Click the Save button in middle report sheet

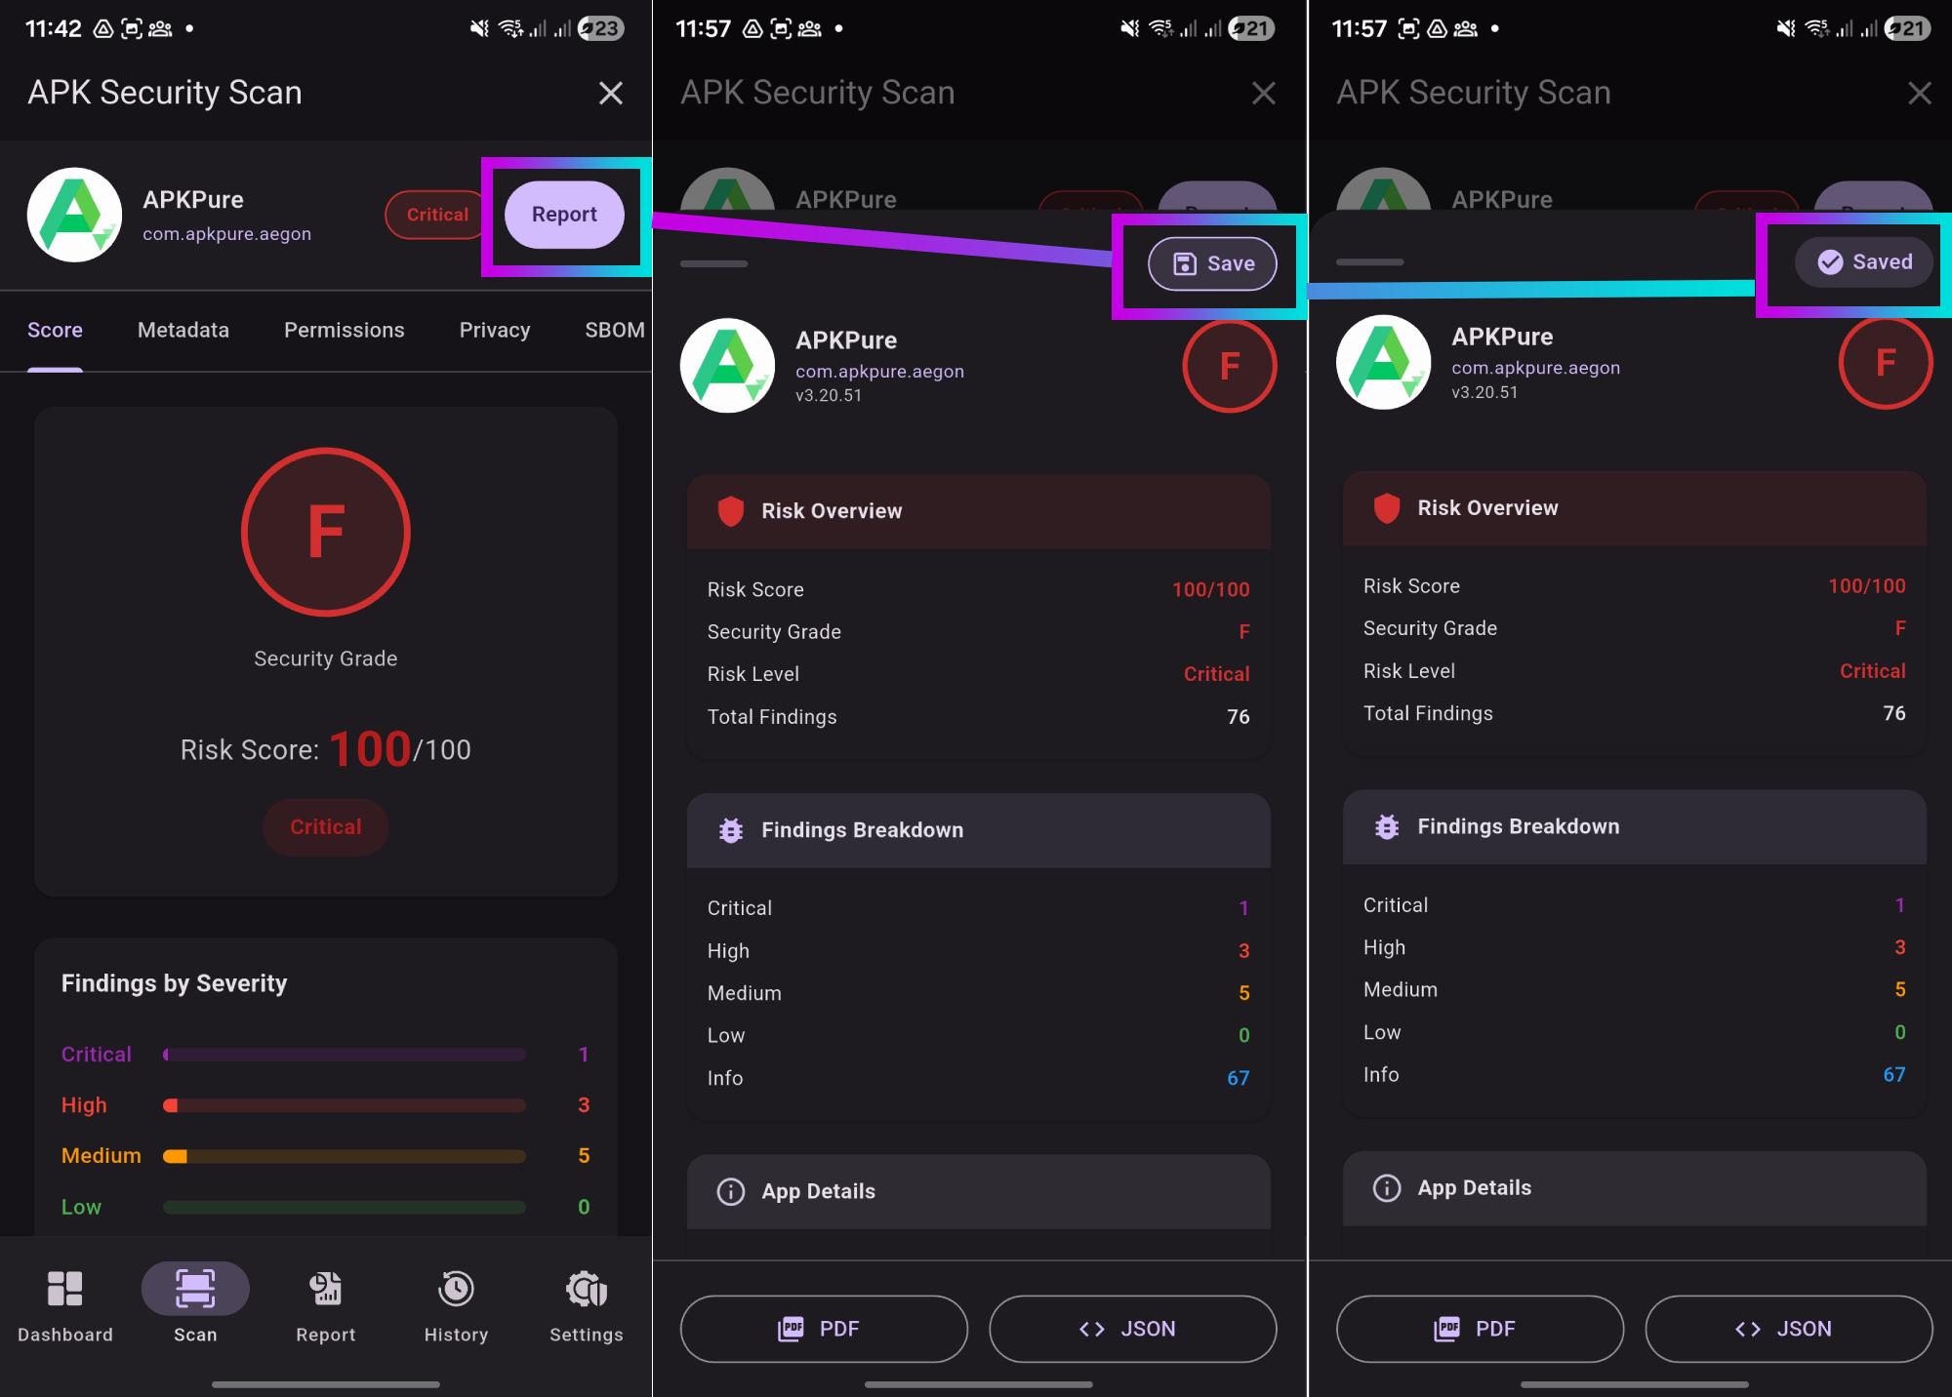(1212, 263)
